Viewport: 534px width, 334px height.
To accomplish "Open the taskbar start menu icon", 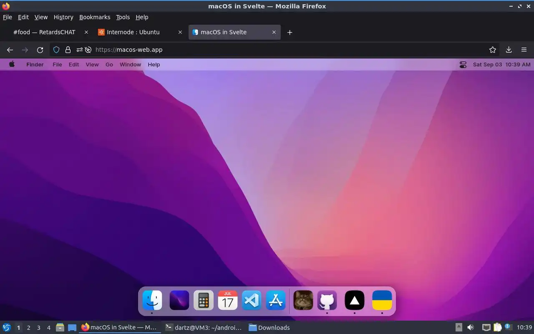I will (7, 328).
